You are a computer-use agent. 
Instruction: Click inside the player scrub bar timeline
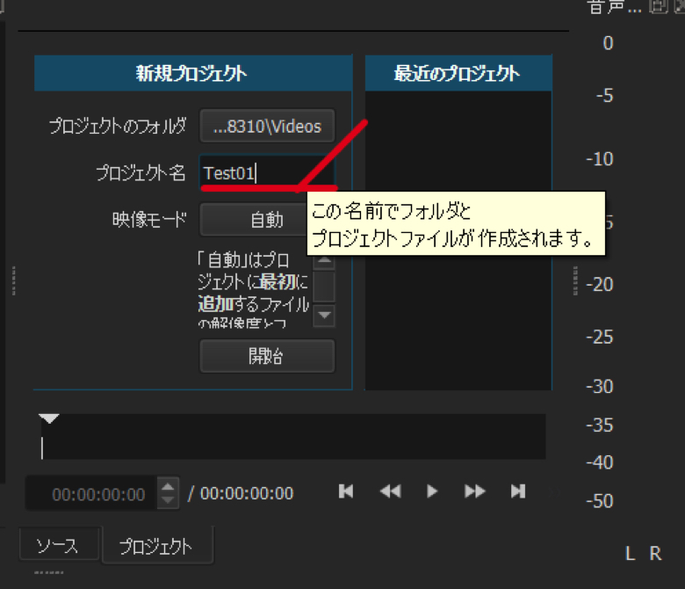click(x=292, y=436)
